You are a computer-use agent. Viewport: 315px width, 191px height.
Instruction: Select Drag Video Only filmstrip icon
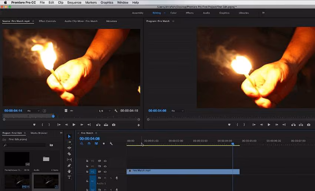click(66, 111)
